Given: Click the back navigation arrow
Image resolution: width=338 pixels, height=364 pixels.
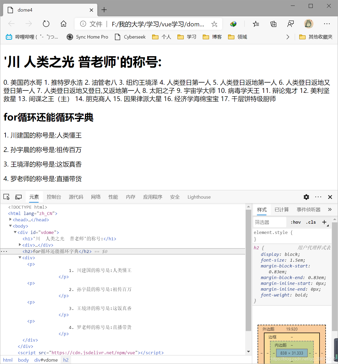Looking at the screenshot, I should click(11, 24).
